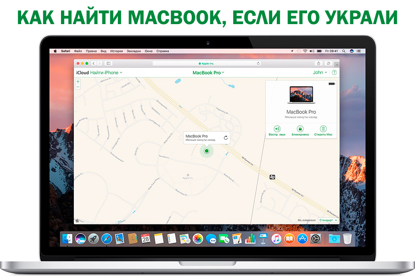Go forward in Safari

[x=100, y=63]
